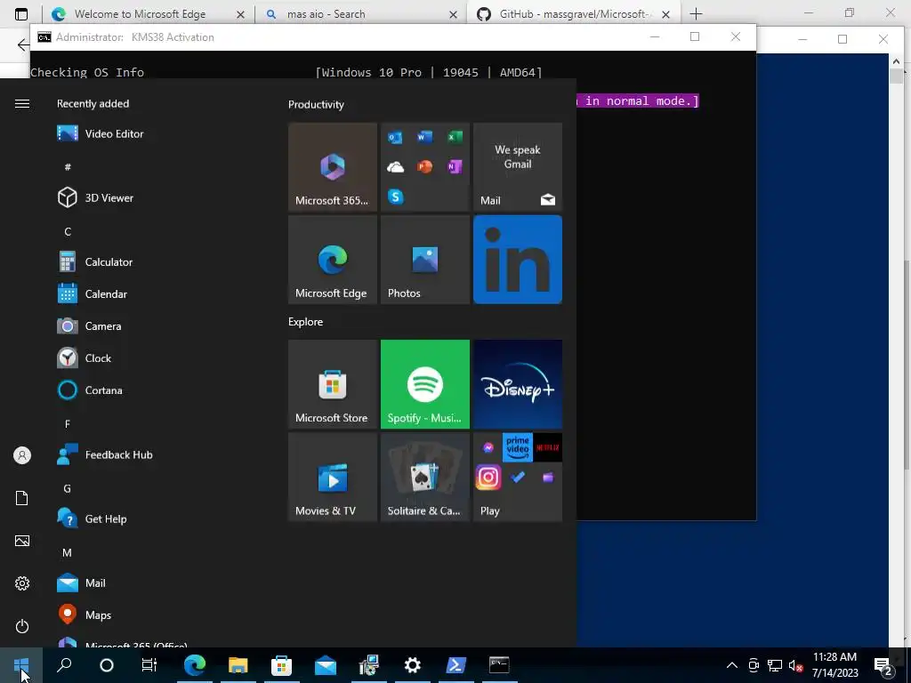Click the letter M section header

[68, 552]
